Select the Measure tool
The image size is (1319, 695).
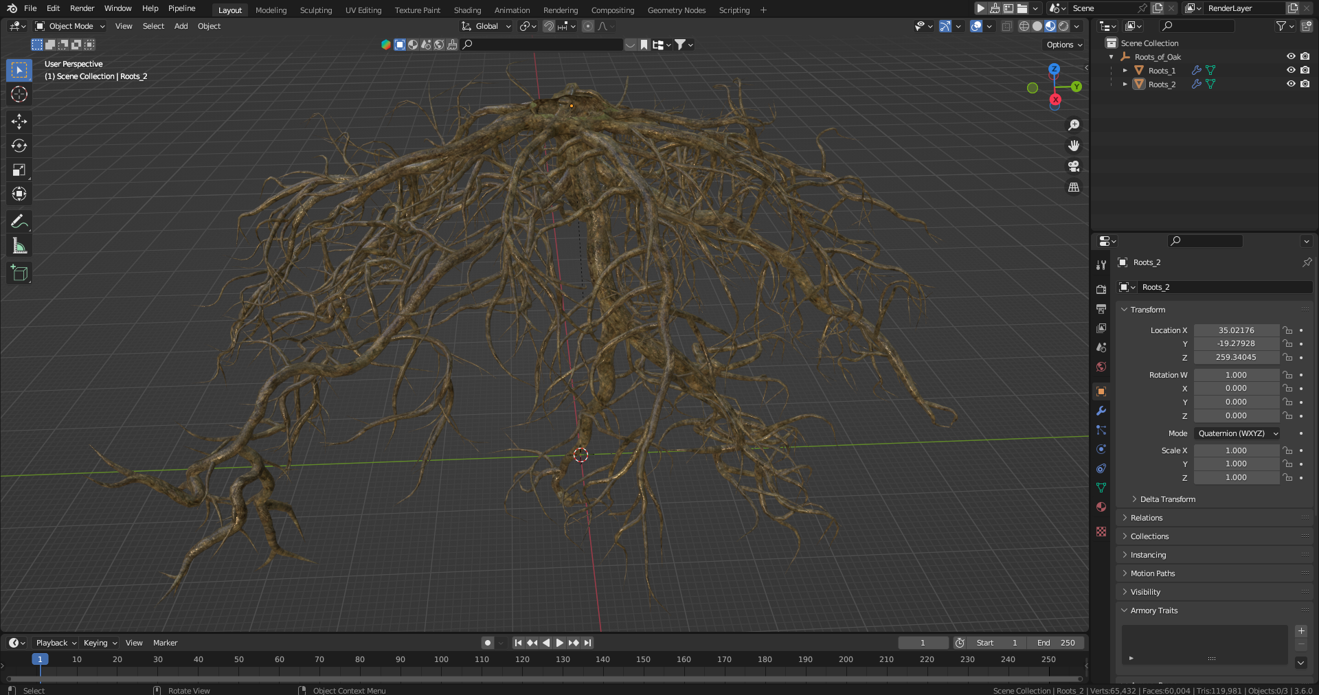click(x=19, y=245)
